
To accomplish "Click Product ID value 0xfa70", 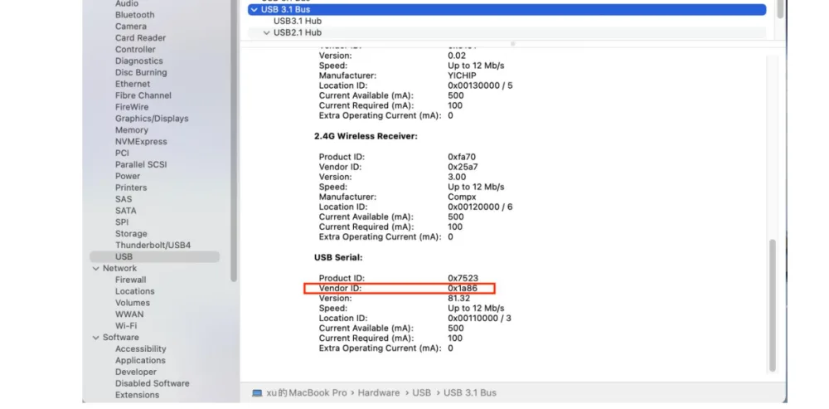I will coord(462,157).
